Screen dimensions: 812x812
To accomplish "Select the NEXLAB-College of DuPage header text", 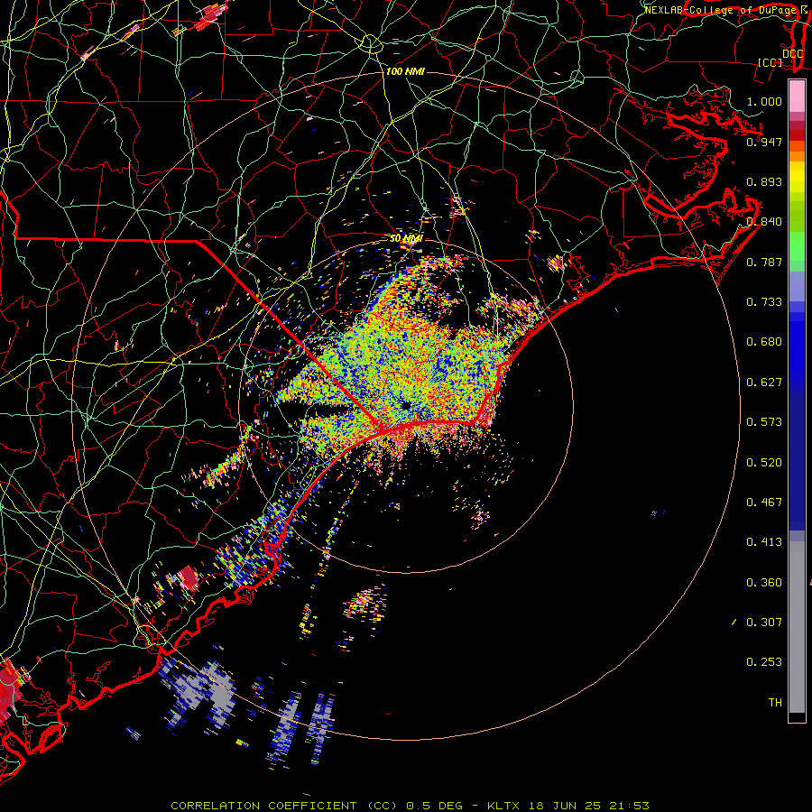I will tap(722, 10).
